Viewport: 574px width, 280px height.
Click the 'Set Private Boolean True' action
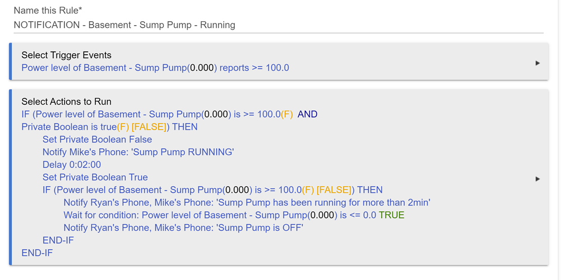point(95,177)
